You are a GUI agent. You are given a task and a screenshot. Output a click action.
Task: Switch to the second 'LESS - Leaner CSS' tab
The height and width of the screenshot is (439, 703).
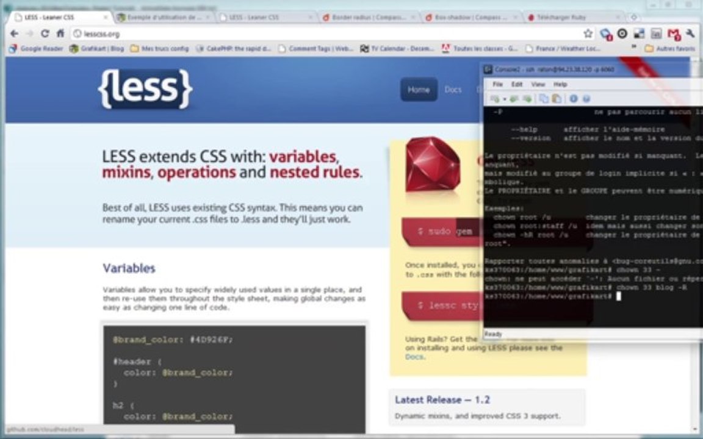coord(266,18)
